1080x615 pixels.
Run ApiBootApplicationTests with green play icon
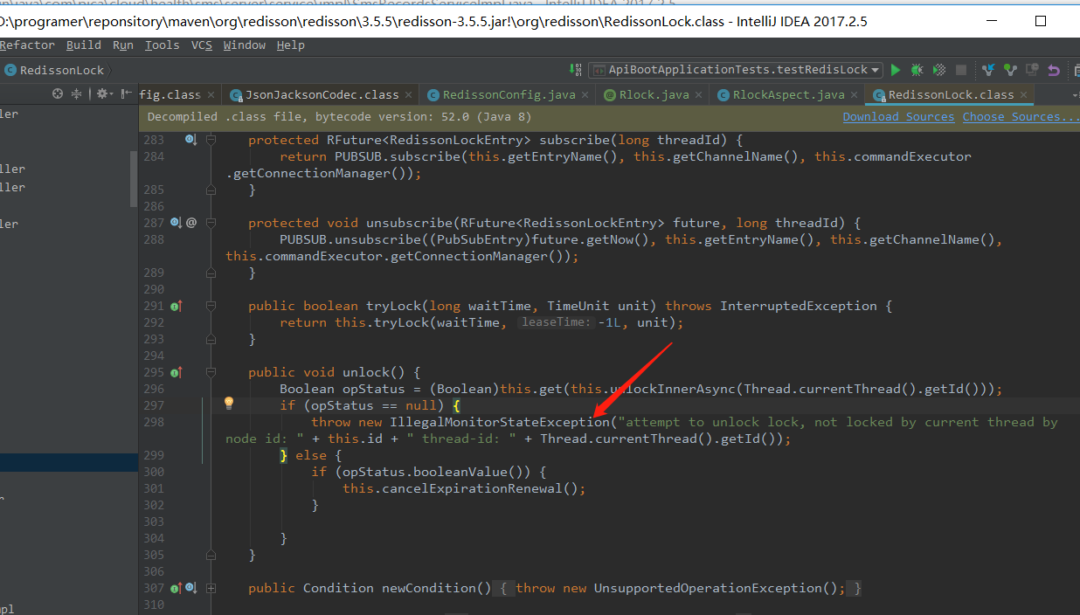(895, 70)
